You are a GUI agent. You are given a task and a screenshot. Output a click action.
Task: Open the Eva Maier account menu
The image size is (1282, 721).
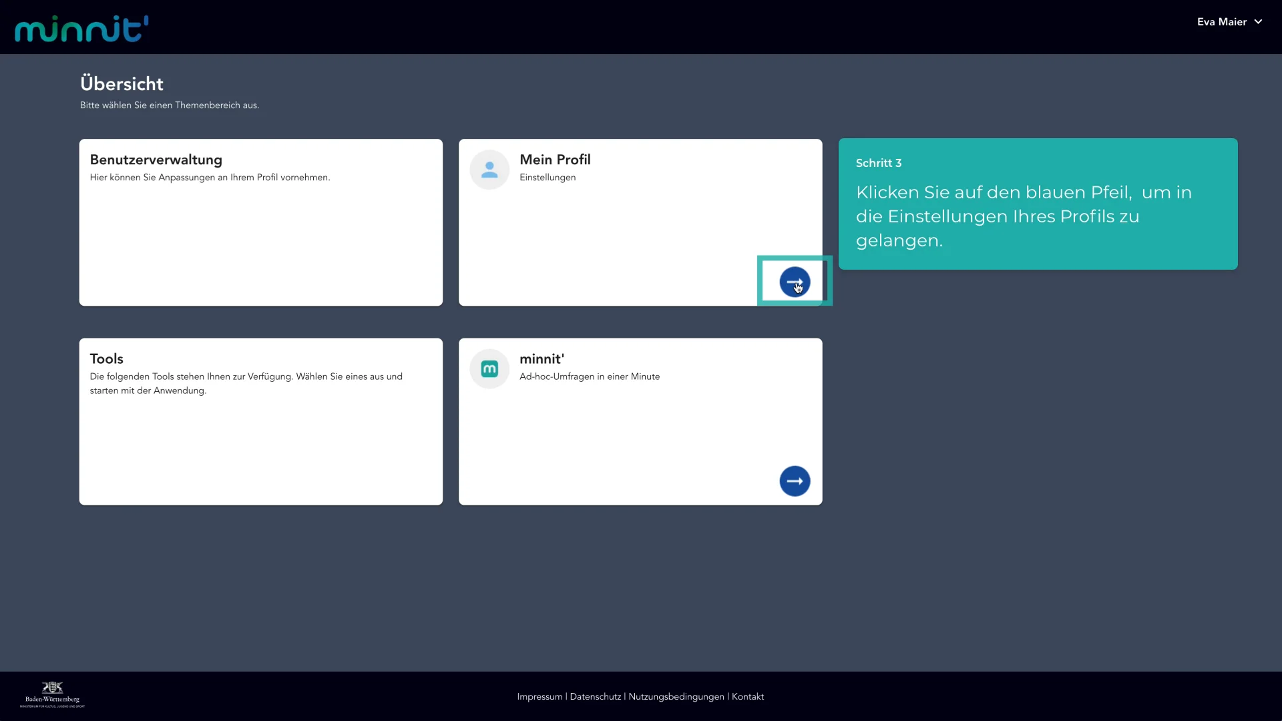tap(1221, 22)
